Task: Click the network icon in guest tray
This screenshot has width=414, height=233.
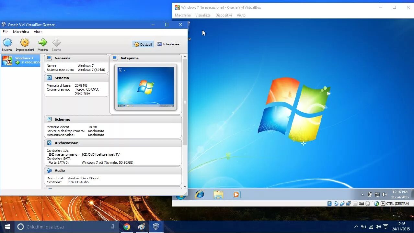Action: [377, 194]
